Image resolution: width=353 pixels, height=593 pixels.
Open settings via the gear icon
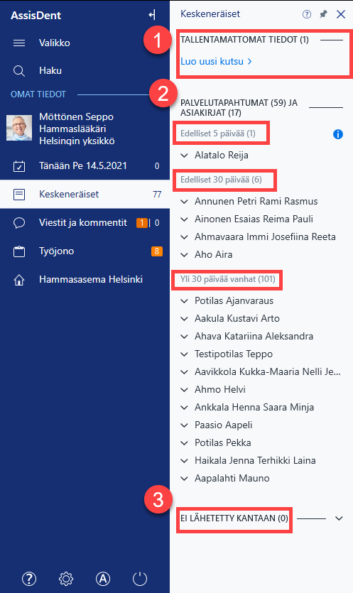[66, 578]
